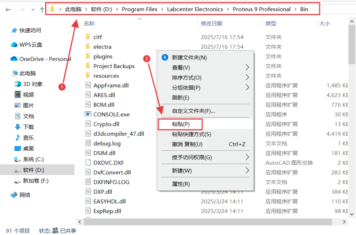Open 下载 folder in sidebar
Image resolution: width=356 pixels, height=235 pixels.
tap(24, 127)
